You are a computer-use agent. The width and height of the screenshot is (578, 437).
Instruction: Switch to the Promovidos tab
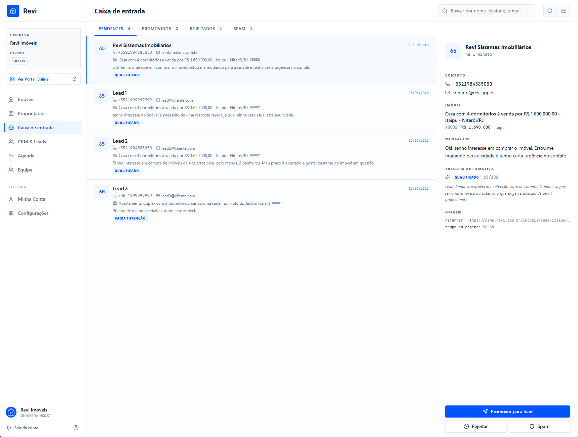click(x=160, y=29)
